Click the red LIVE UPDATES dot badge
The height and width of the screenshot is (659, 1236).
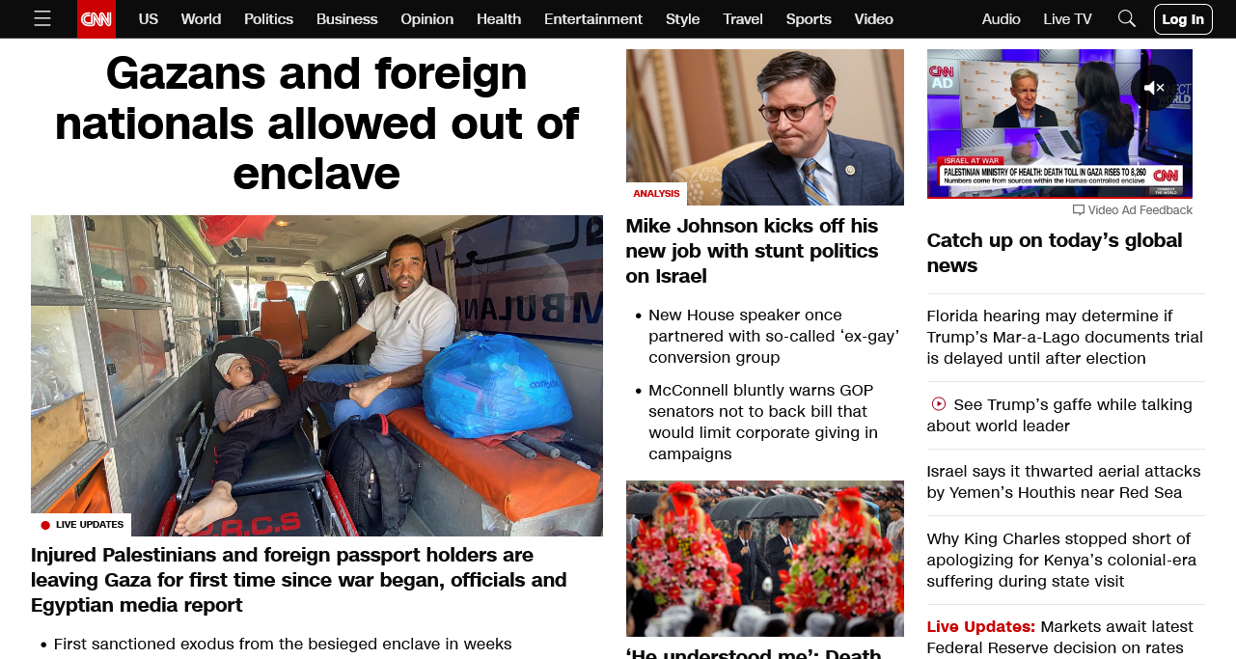point(45,525)
